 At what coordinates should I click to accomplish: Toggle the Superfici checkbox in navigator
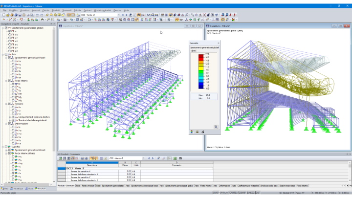click(x=6, y=147)
